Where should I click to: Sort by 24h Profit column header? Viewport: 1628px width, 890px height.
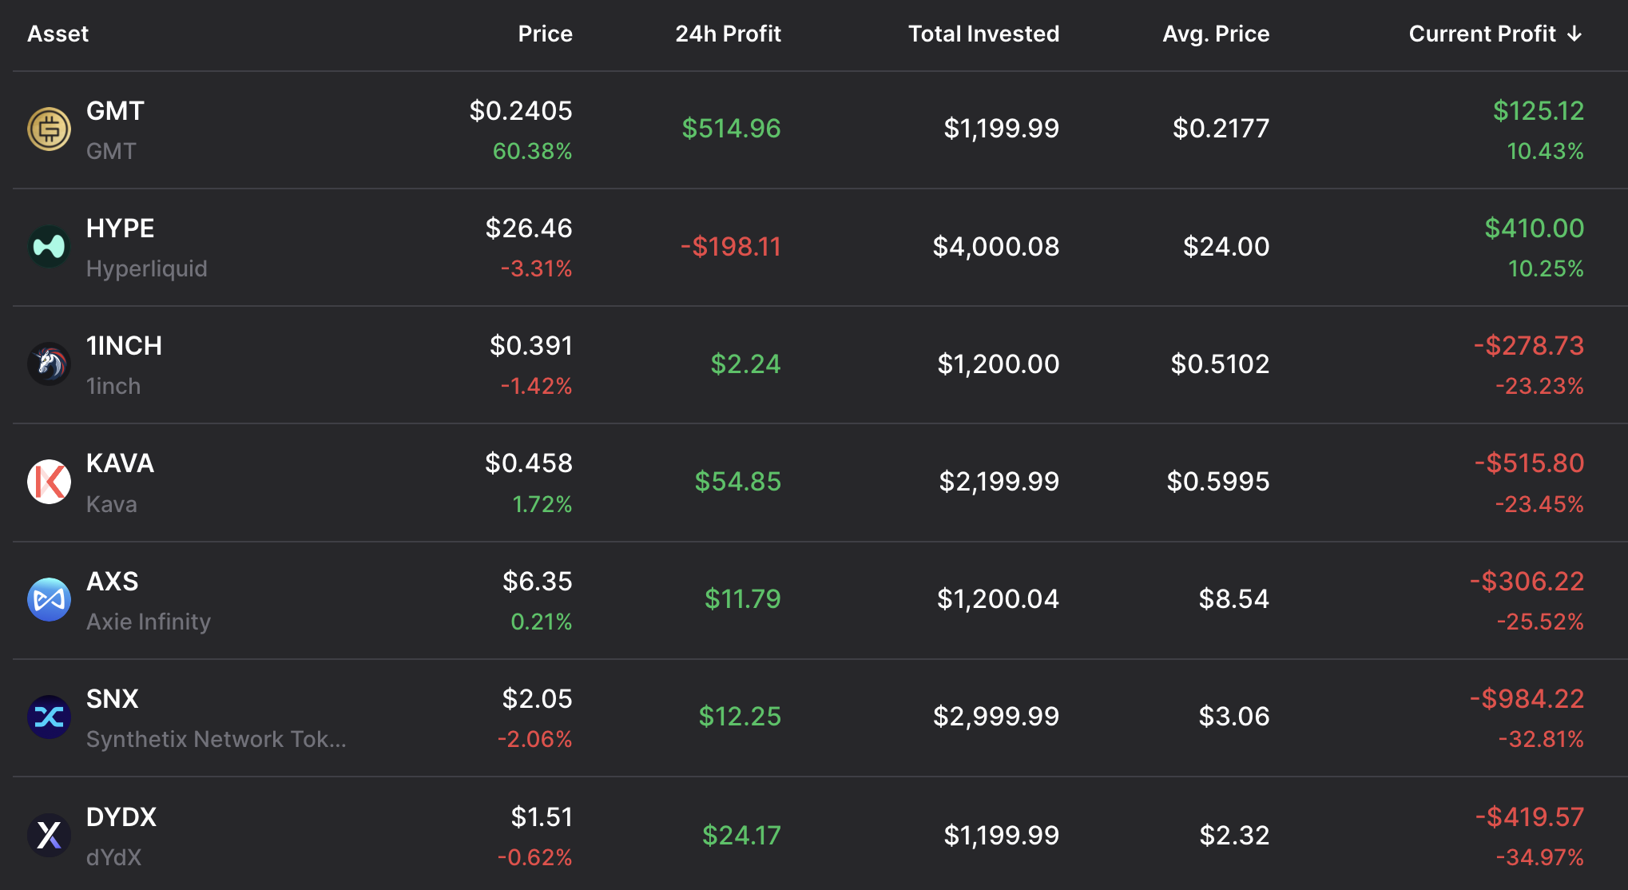(728, 34)
